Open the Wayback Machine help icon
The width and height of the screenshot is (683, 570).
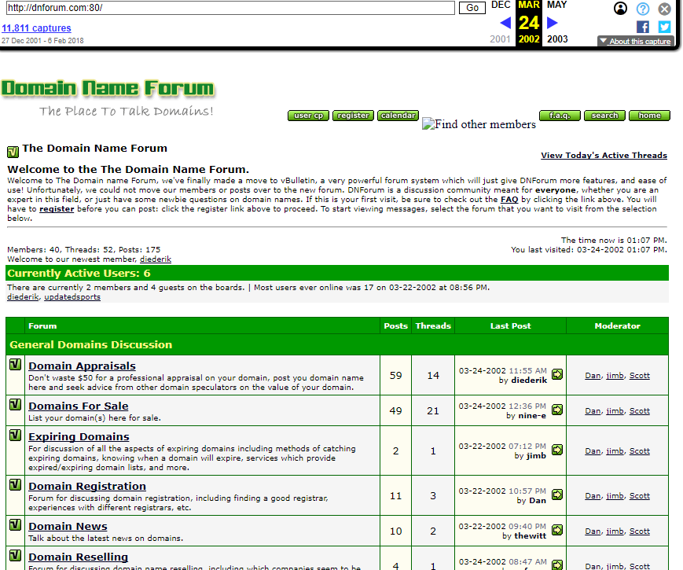[643, 9]
